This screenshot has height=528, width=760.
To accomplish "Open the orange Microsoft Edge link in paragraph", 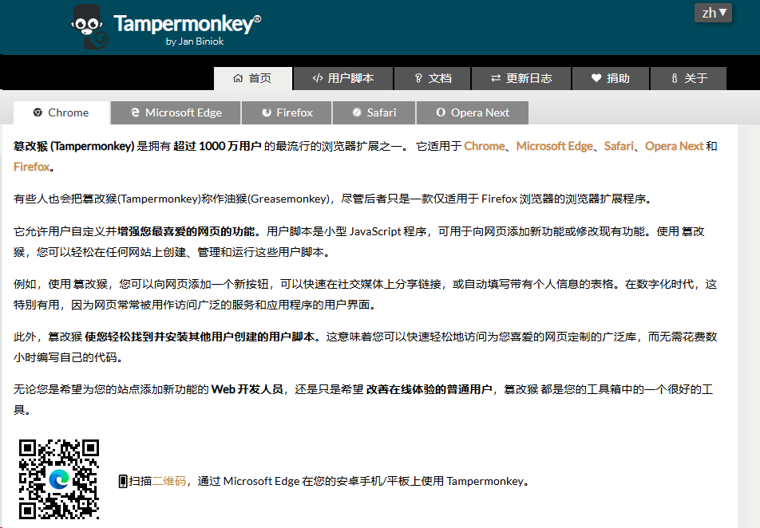I will coord(555,146).
